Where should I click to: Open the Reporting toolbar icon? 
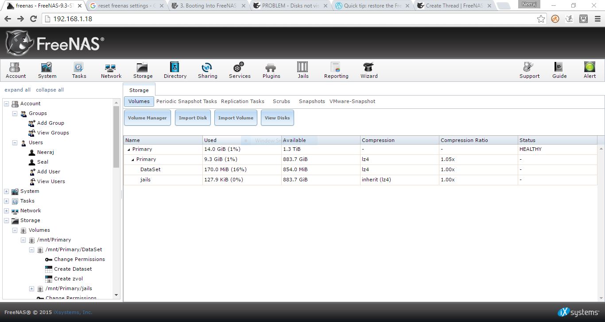336,70
